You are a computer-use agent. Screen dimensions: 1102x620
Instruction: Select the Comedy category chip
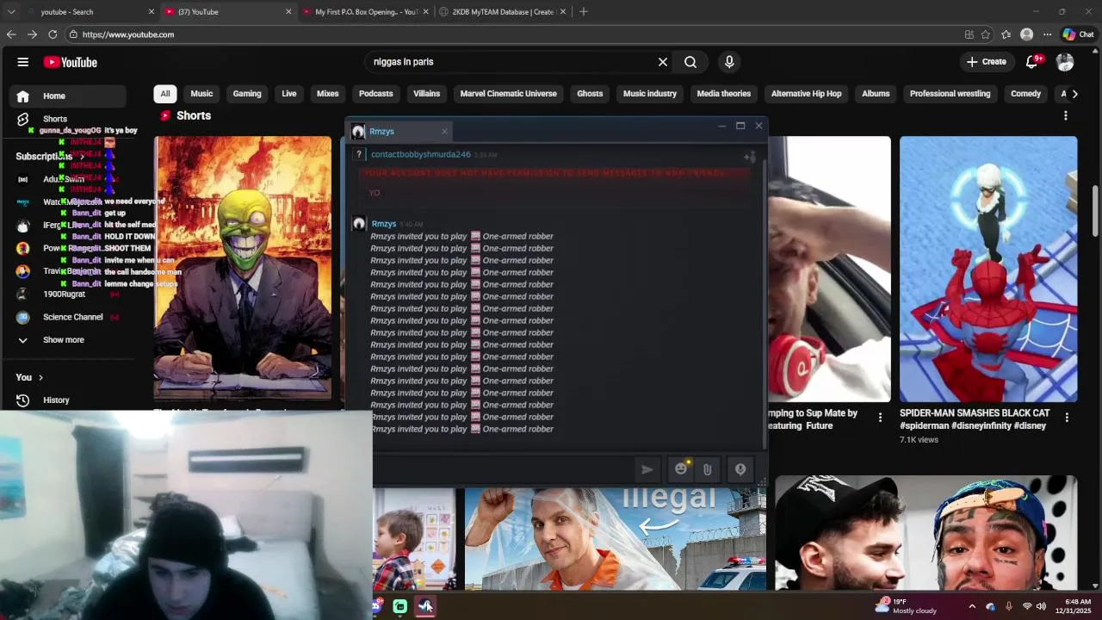1026,94
